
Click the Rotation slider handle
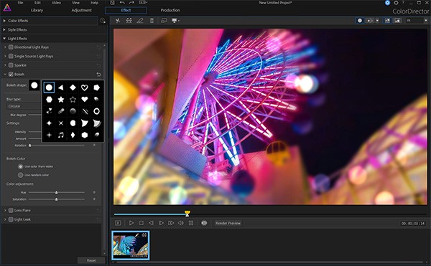tap(30, 146)
